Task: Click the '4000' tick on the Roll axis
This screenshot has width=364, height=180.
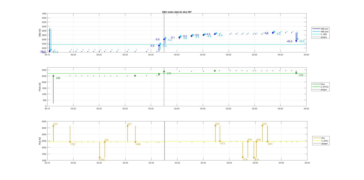Action: point(44,122)
